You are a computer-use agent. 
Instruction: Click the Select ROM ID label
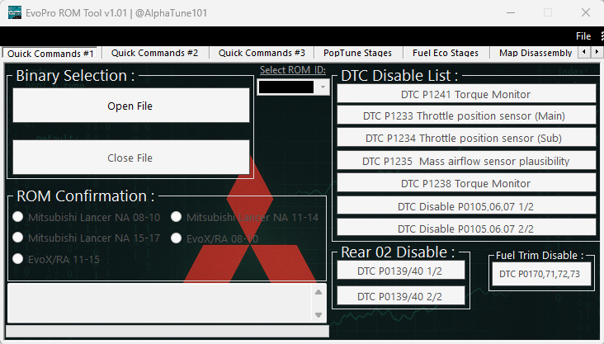pyautogui.click(x=292, y=70)
